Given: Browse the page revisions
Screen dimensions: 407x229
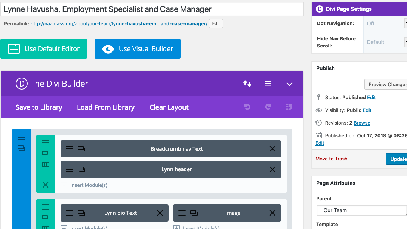Looking at the screenshot, I should [x=362, y=123].
